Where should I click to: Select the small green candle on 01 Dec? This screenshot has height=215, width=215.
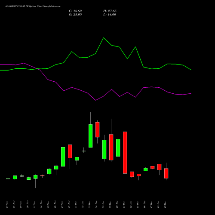[77, 159]
